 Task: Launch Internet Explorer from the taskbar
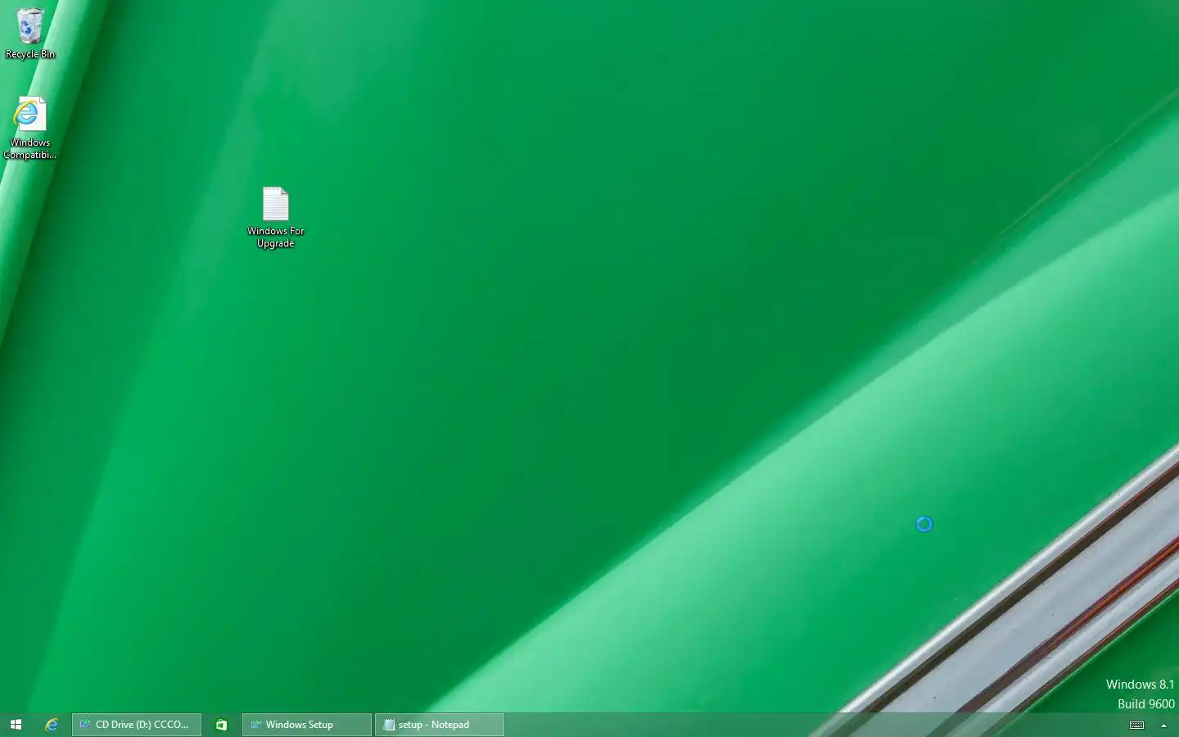point(52,725)
